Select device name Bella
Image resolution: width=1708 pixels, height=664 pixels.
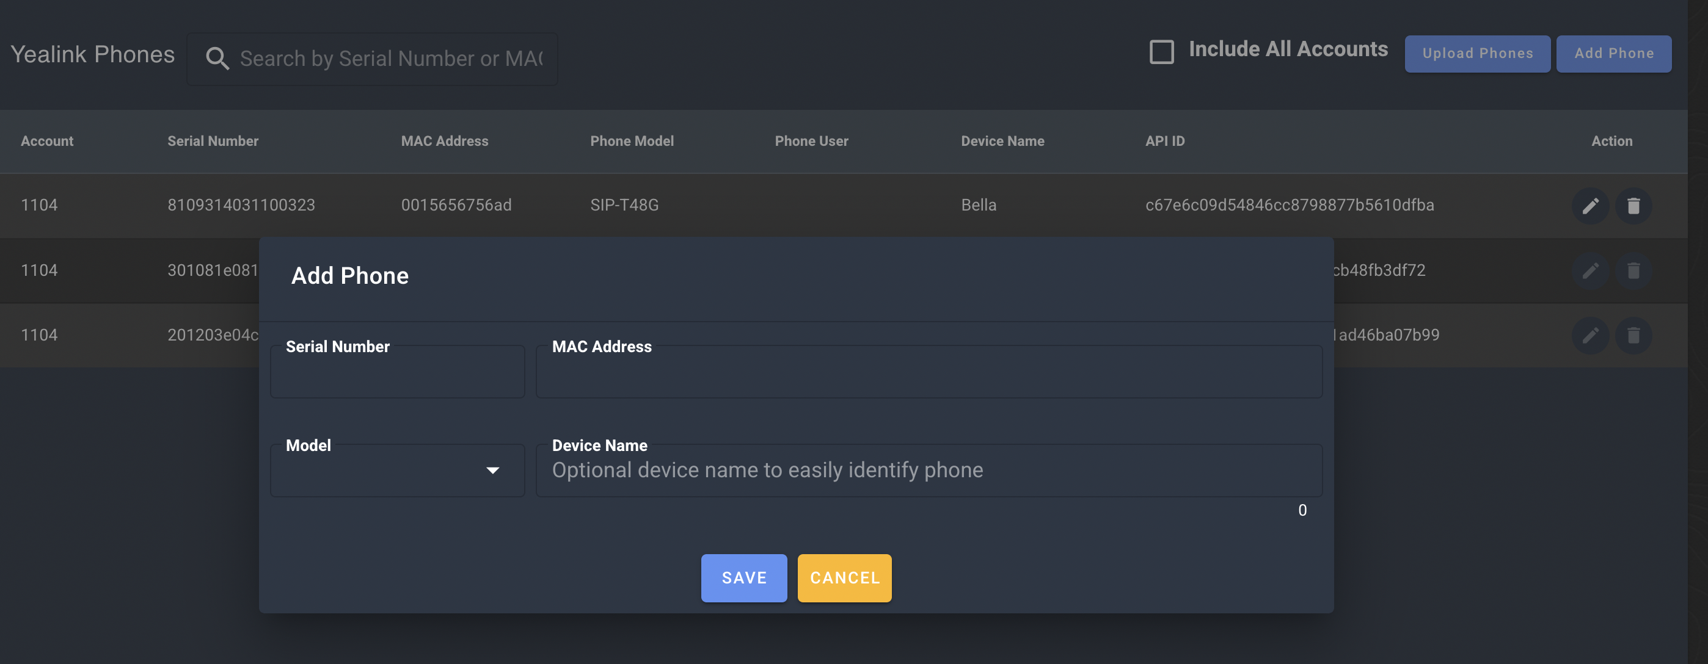pos(979,206)
